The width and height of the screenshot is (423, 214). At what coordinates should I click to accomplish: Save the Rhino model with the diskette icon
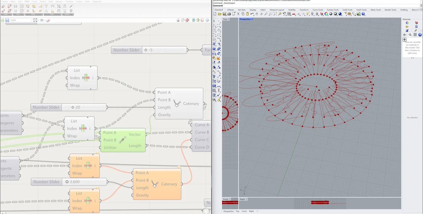click(x=224, y=14)
